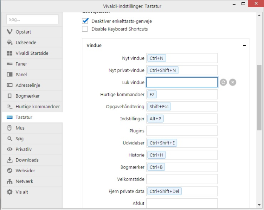Click the empty Luk vindue shortcut field

tap(182, 82)
